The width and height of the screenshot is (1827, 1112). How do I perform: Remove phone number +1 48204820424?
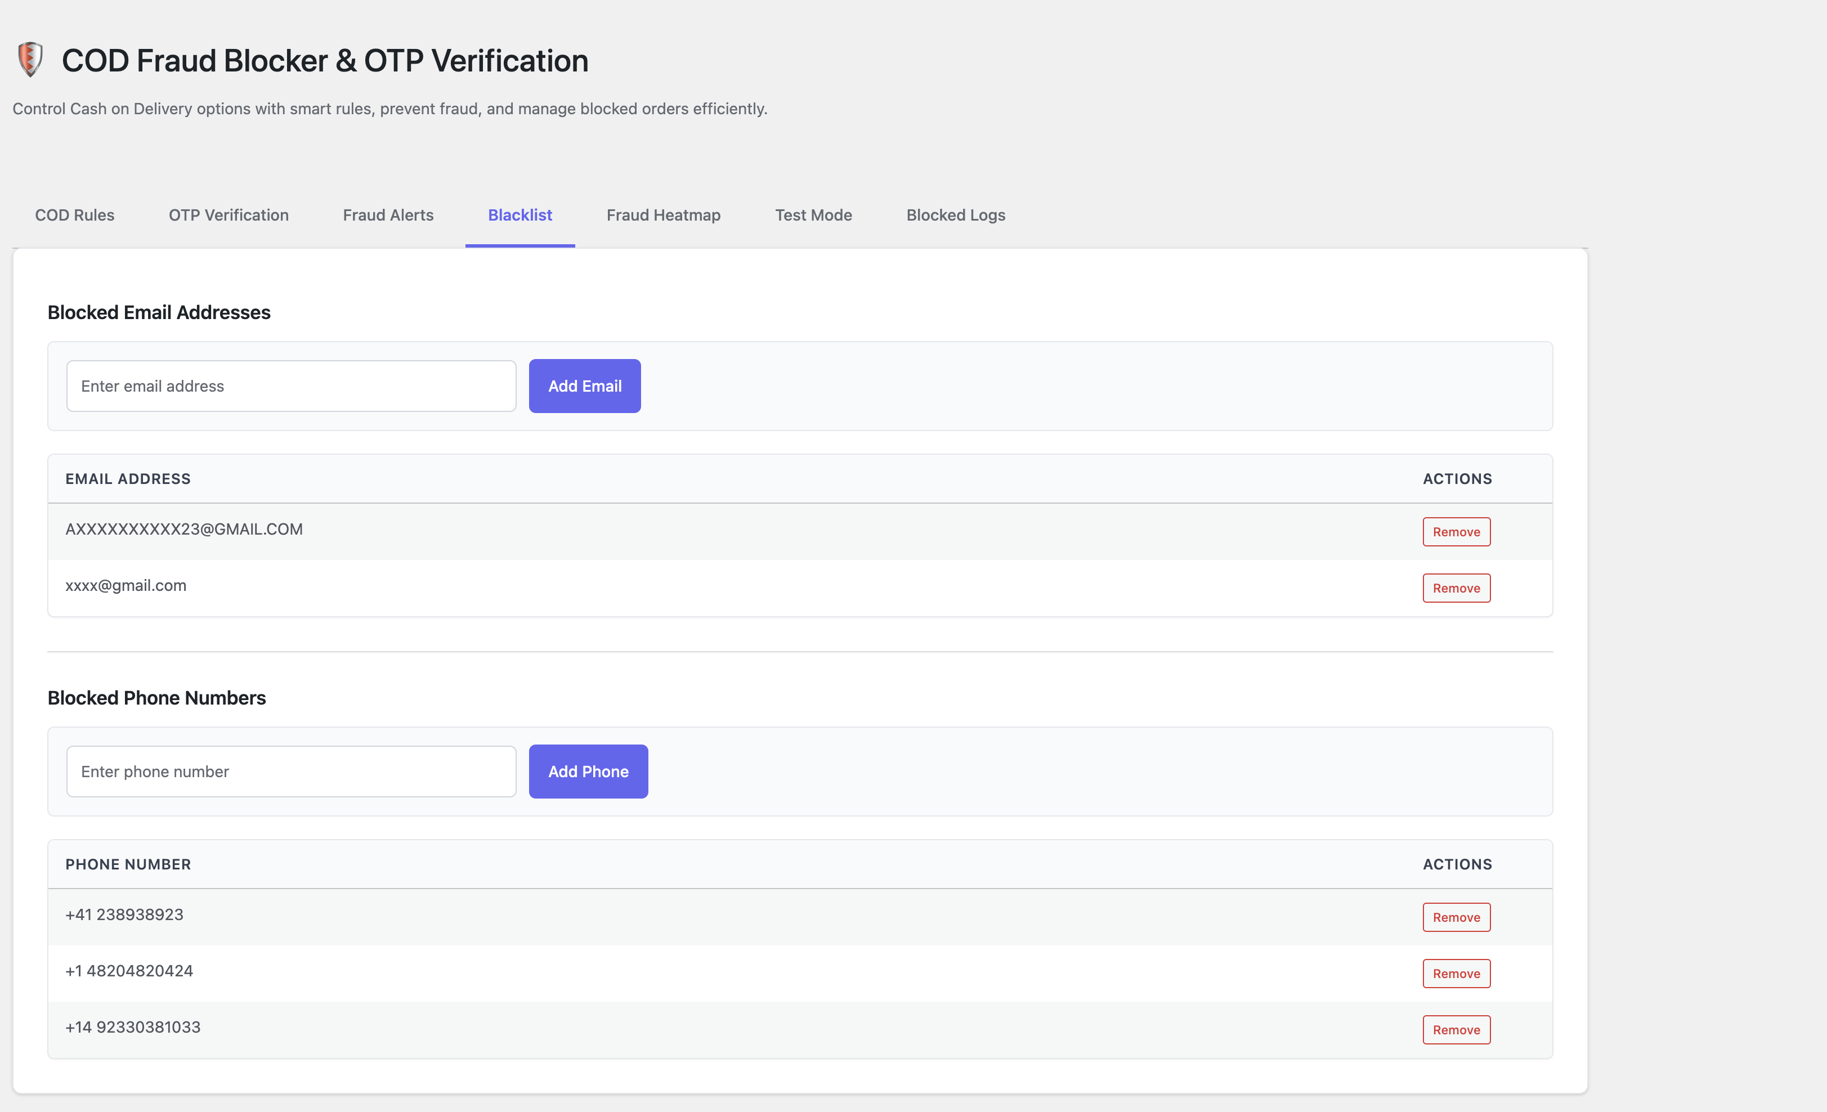[1456, 972]
